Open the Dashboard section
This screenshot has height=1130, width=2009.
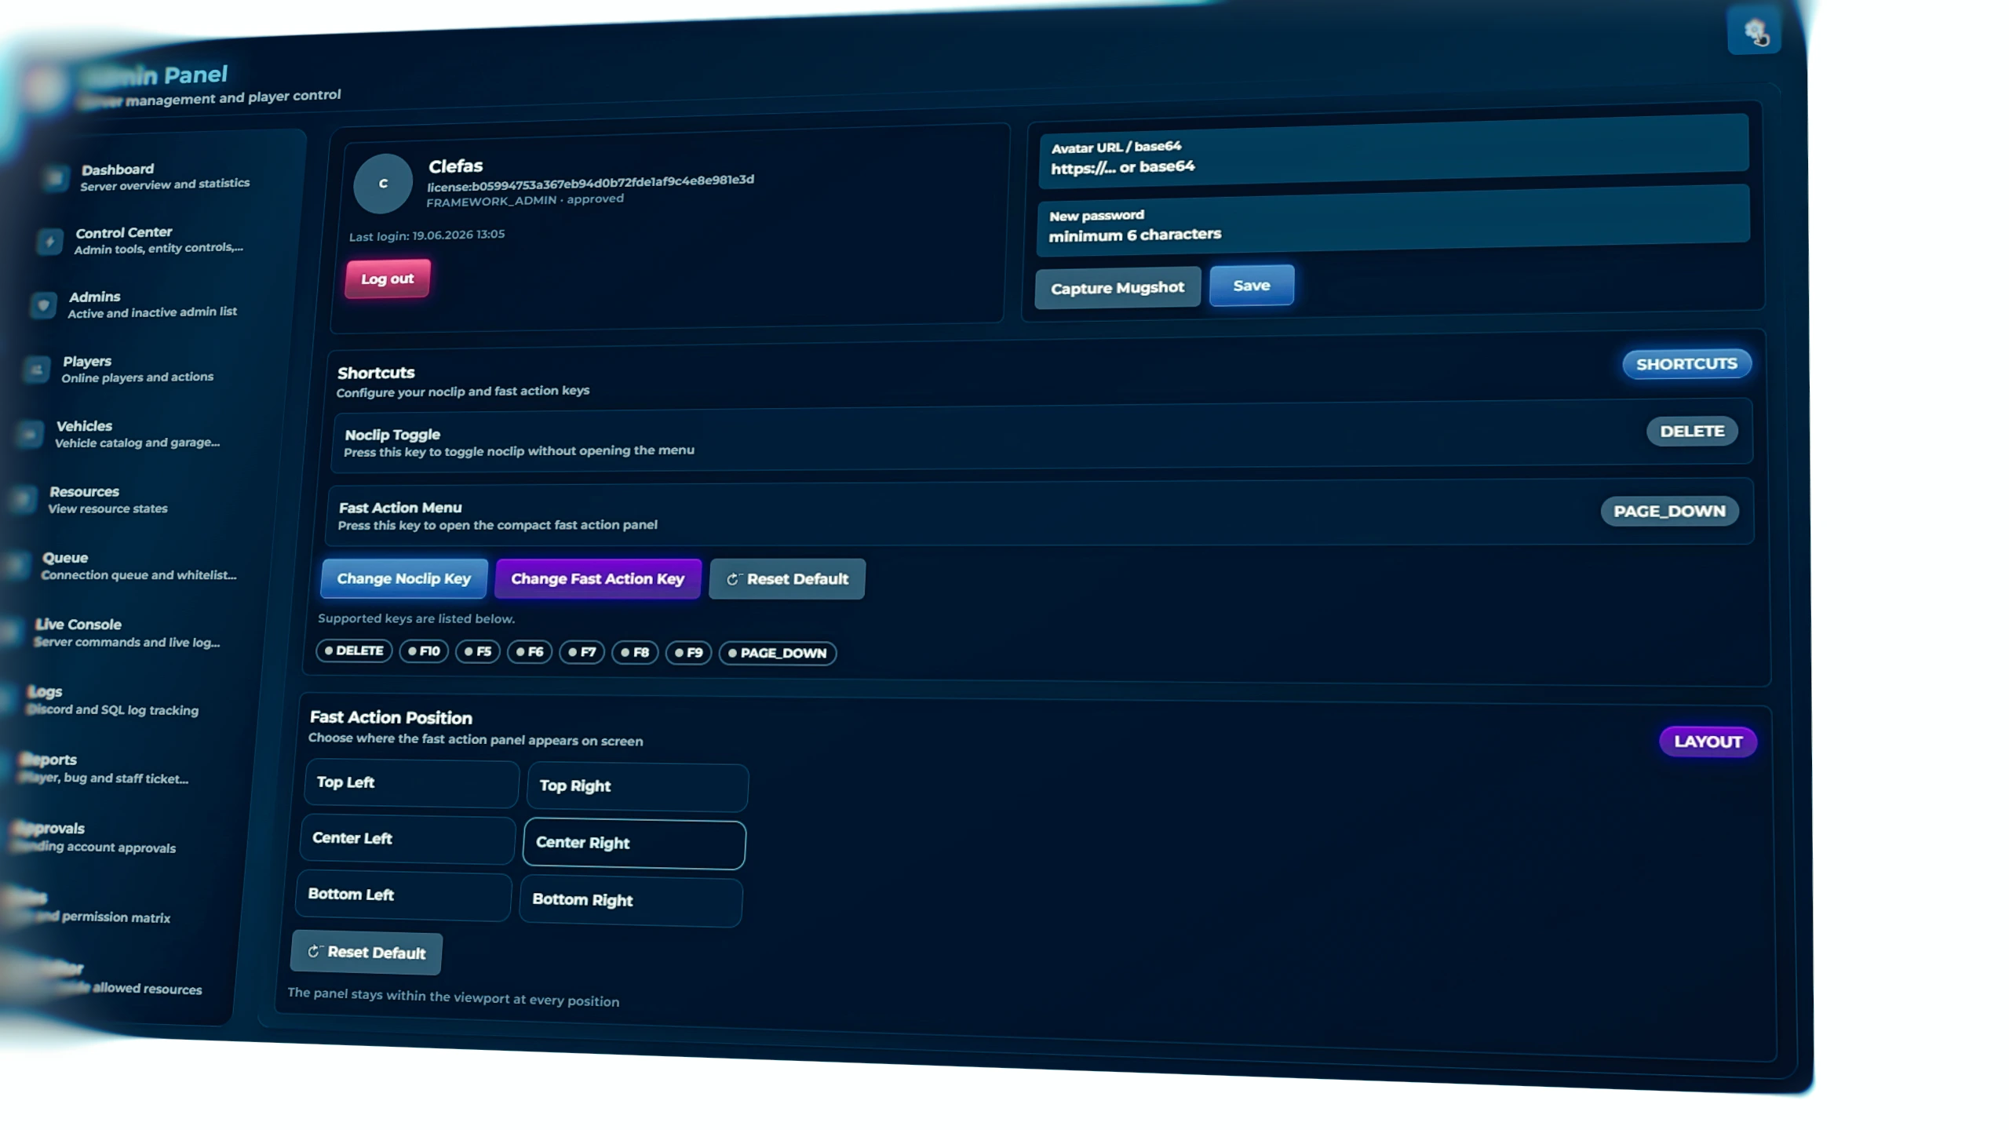pyautogui.click(x=163, y=177)
